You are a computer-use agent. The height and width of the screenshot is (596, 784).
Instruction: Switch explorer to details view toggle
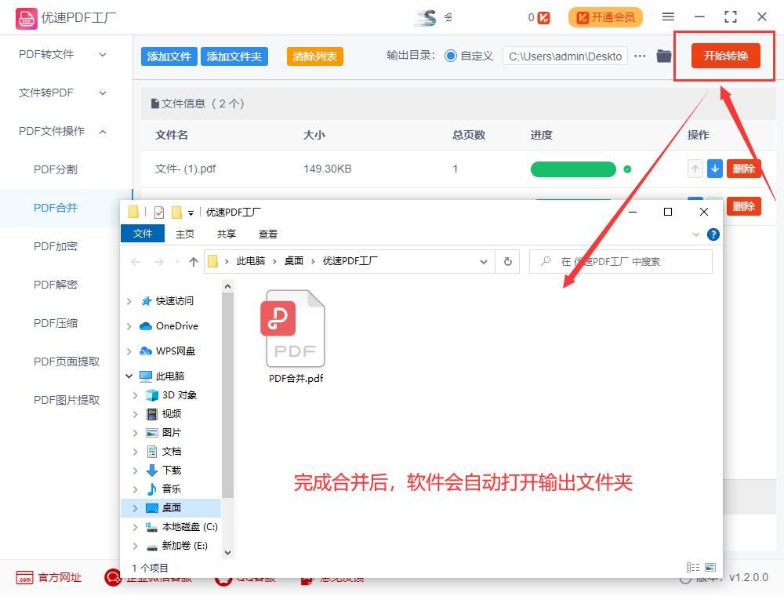pos(692,567)
